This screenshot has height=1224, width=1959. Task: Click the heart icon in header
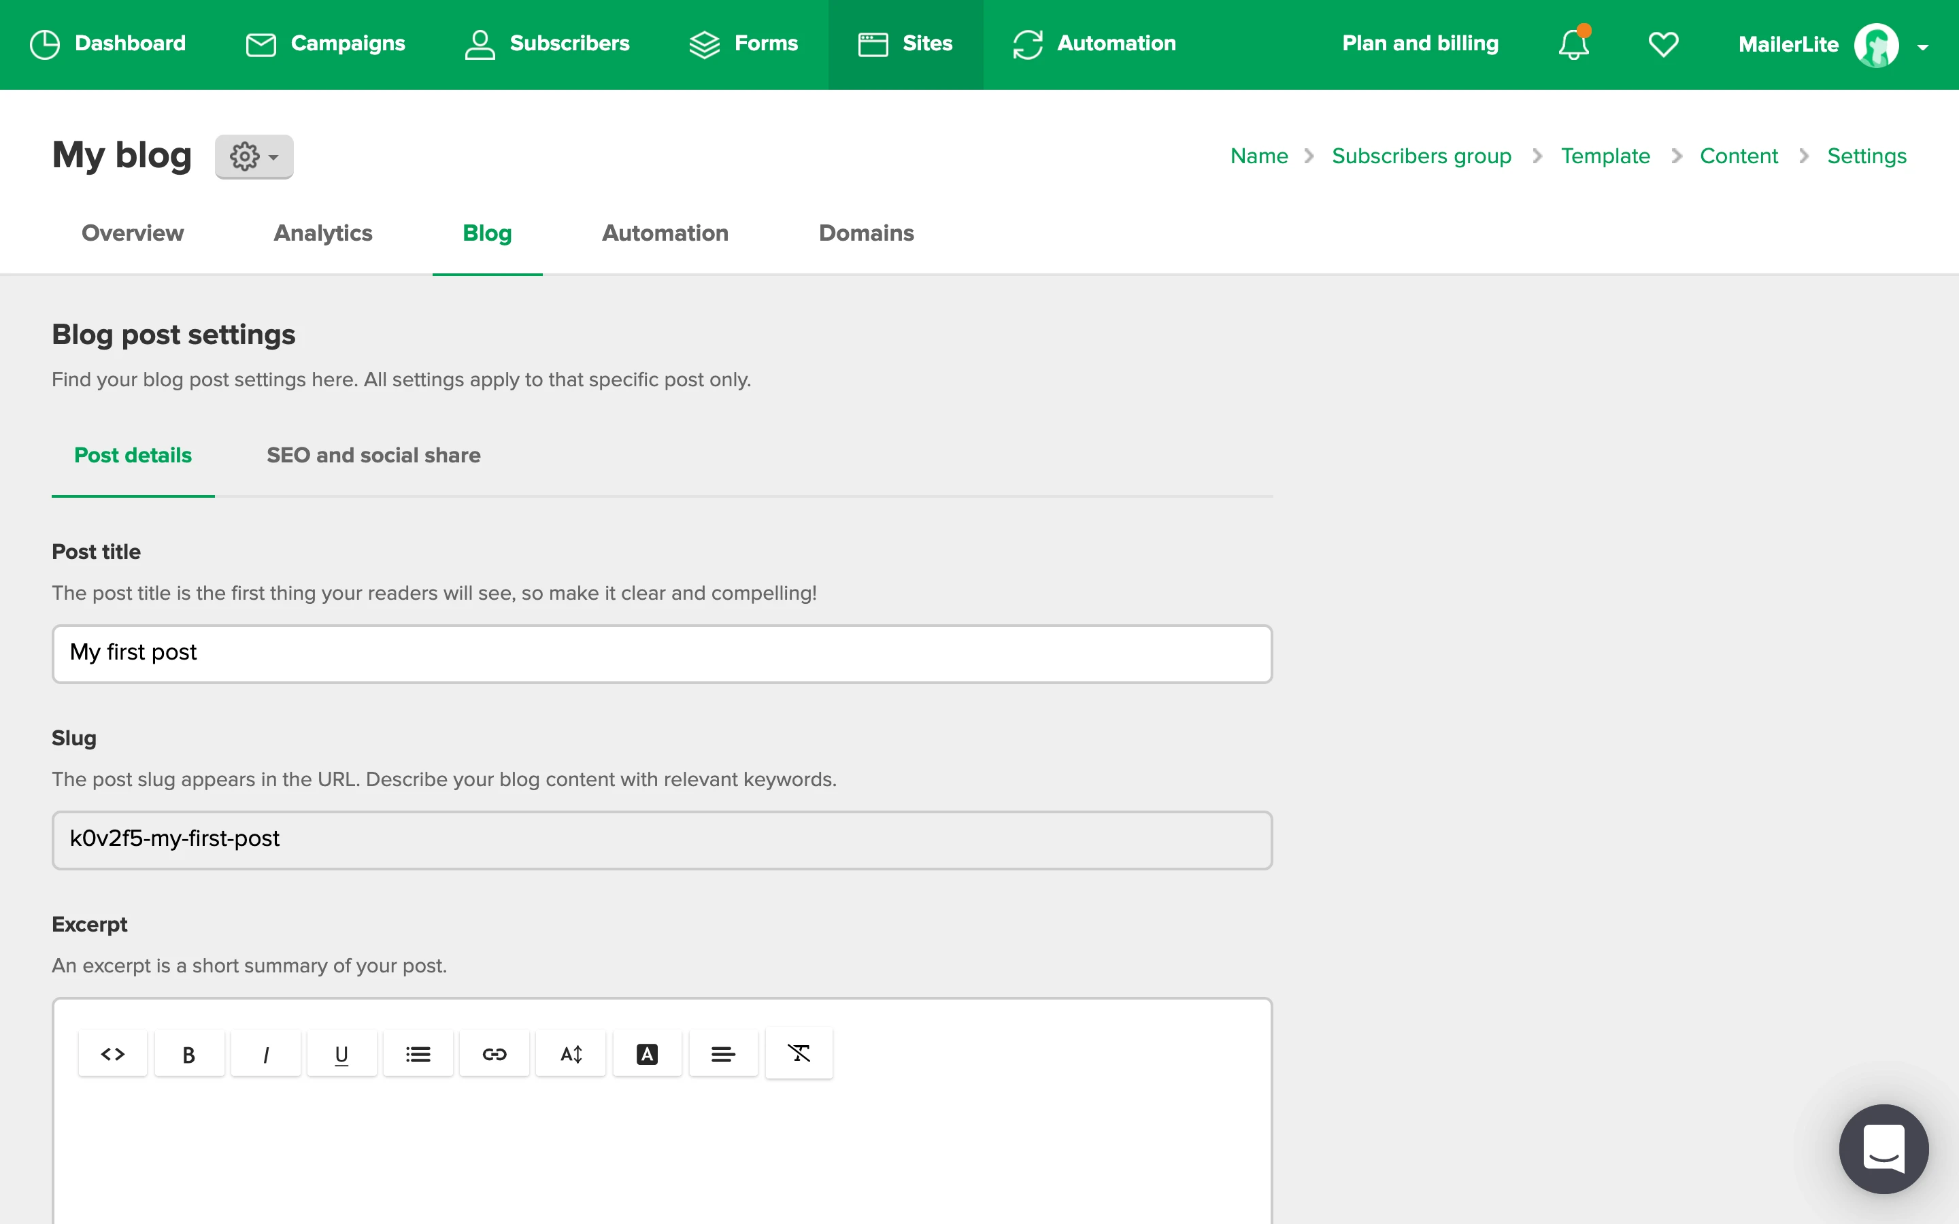(1662, 44)
